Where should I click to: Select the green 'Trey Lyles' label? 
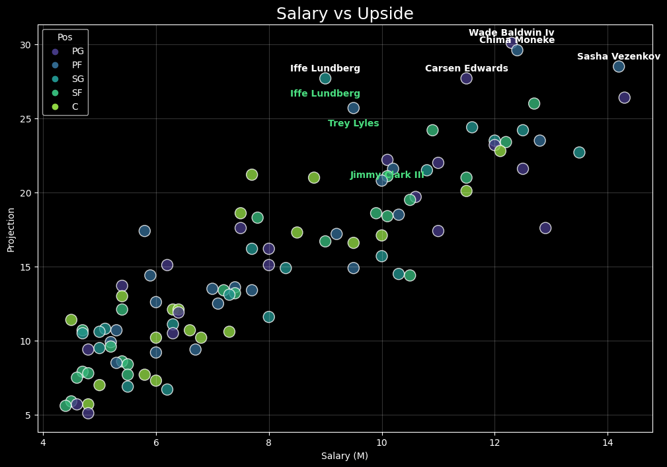coord(353,124)
